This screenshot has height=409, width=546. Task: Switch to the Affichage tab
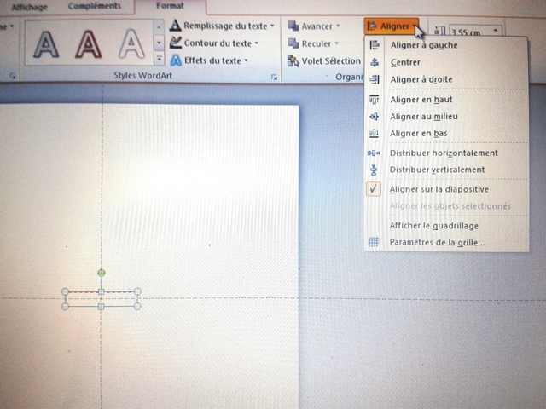pos(30,6)
